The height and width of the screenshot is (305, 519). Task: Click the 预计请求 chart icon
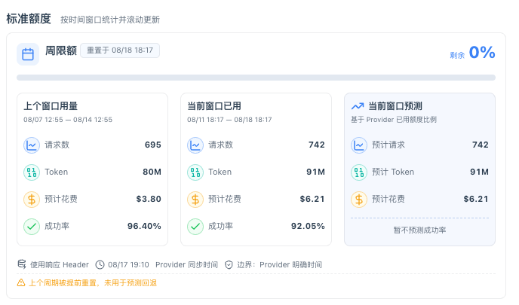[359, 145]
